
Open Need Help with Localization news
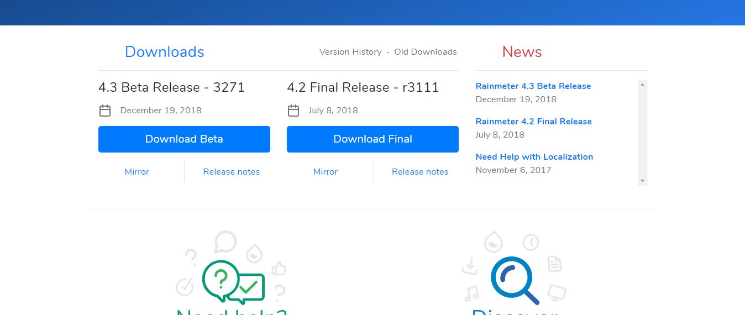coord(534,157)
